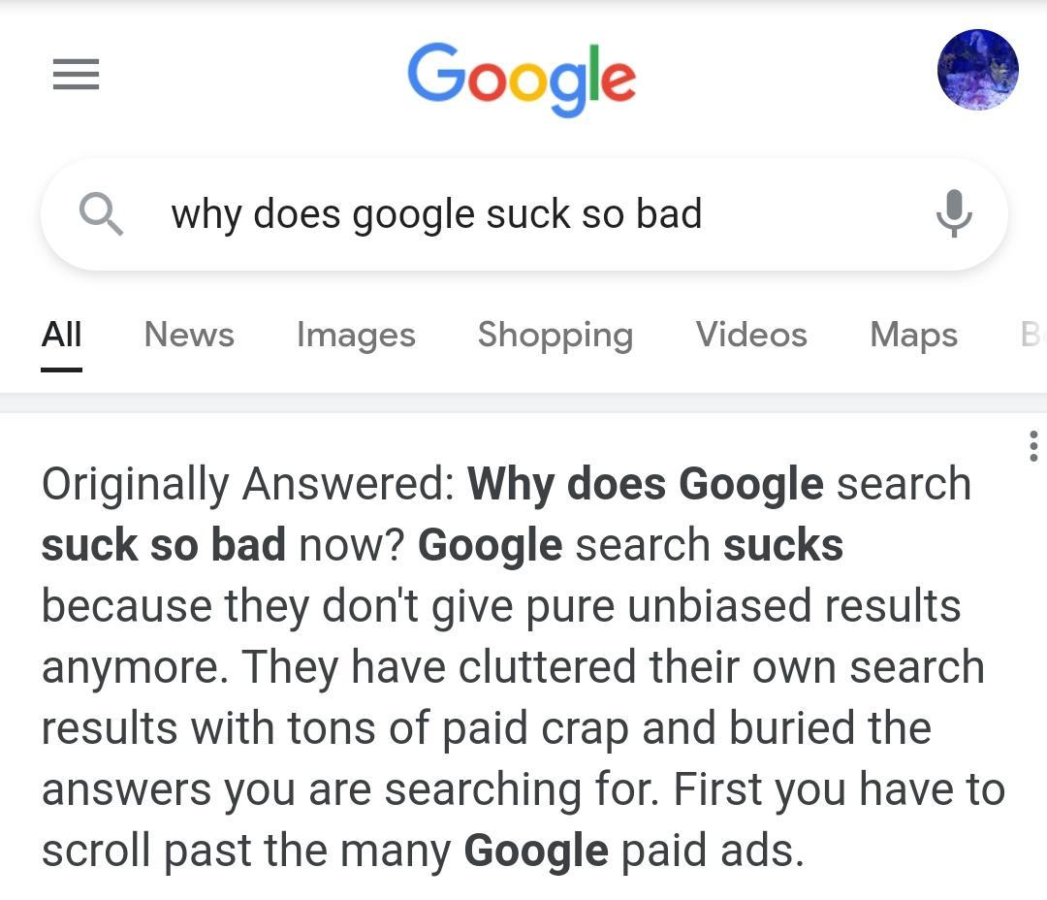Start voice search with the microphone
Viewport: 1047px width, 900px height.
954,213
